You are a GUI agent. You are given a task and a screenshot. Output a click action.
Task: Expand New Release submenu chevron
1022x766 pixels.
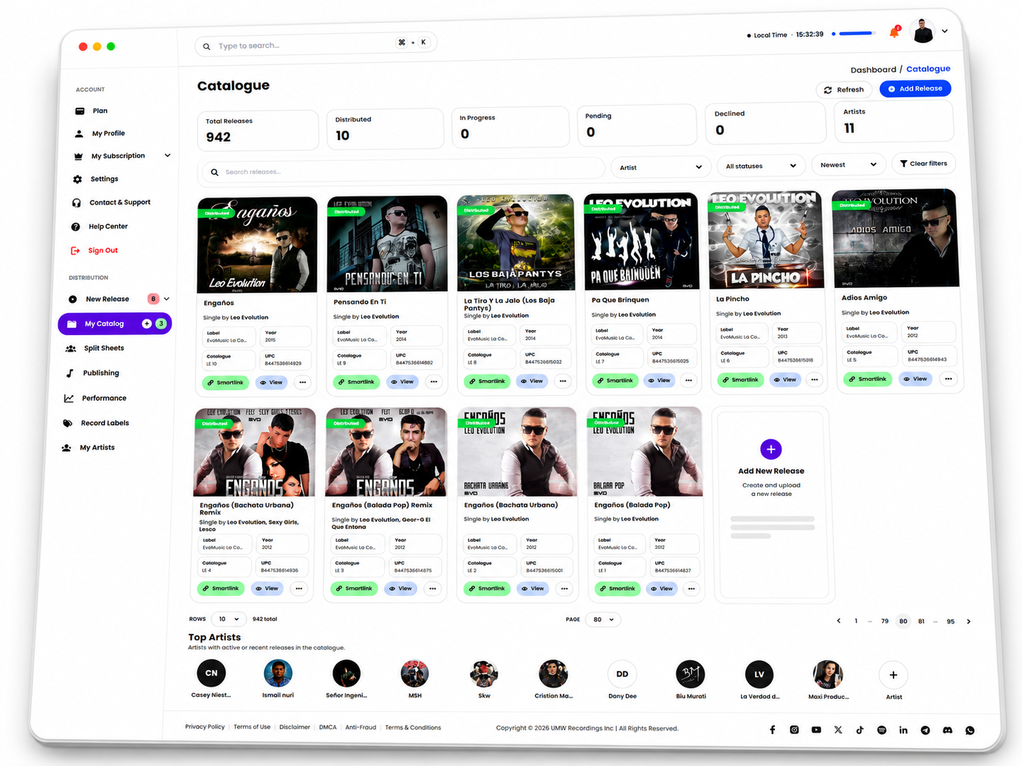167,299
